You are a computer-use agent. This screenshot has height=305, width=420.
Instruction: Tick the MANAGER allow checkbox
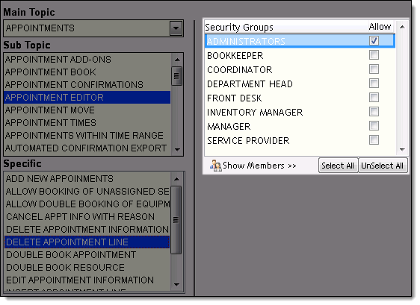click(374, 125)
